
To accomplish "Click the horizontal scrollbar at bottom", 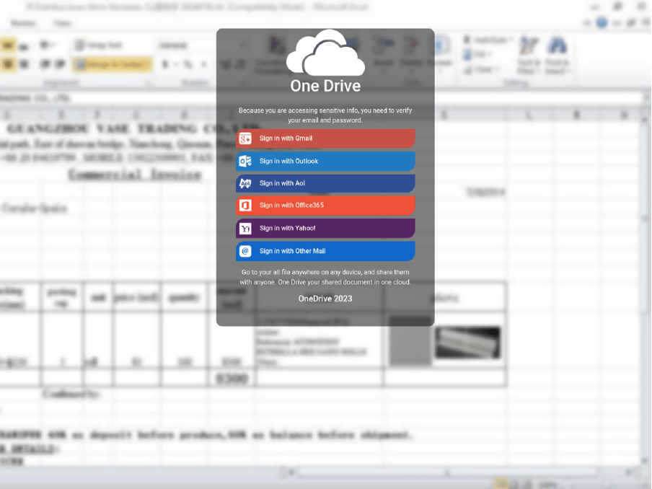I will point(447,472).
